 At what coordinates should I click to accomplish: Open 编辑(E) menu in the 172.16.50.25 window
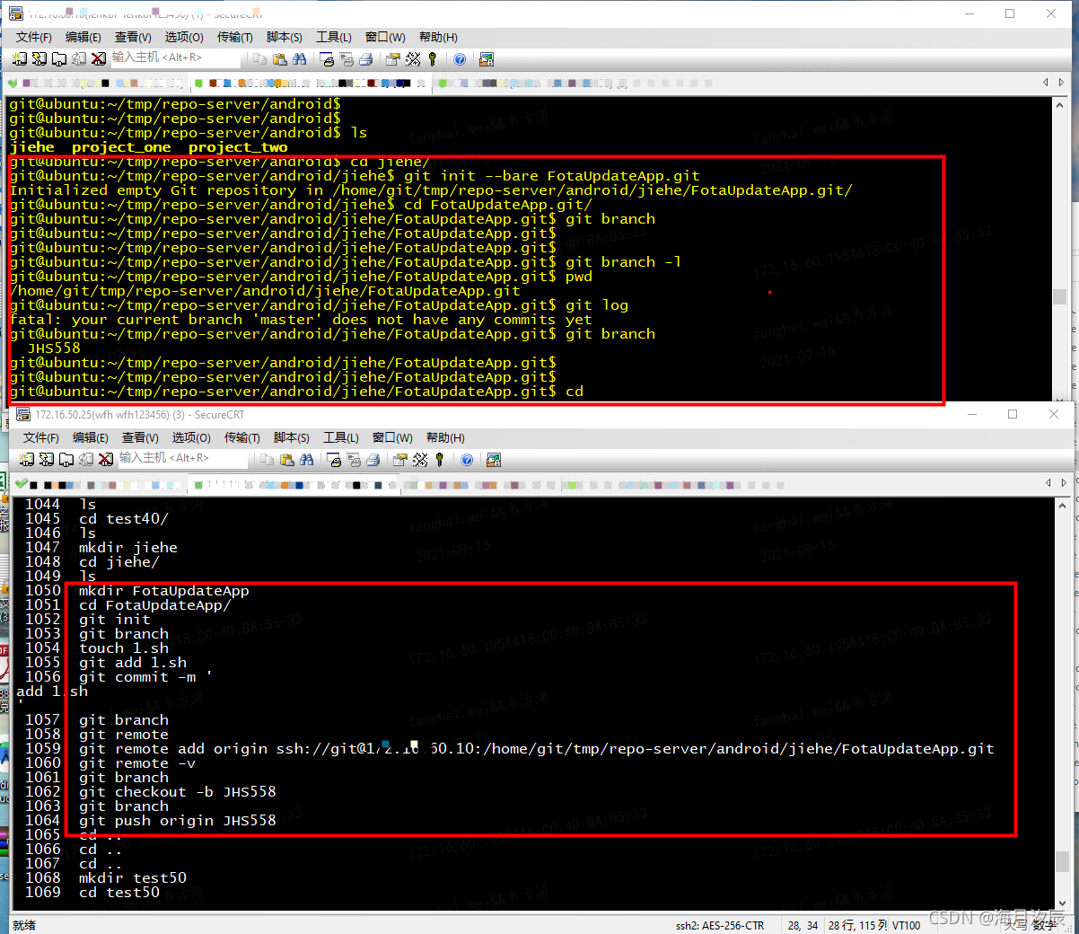91,437
